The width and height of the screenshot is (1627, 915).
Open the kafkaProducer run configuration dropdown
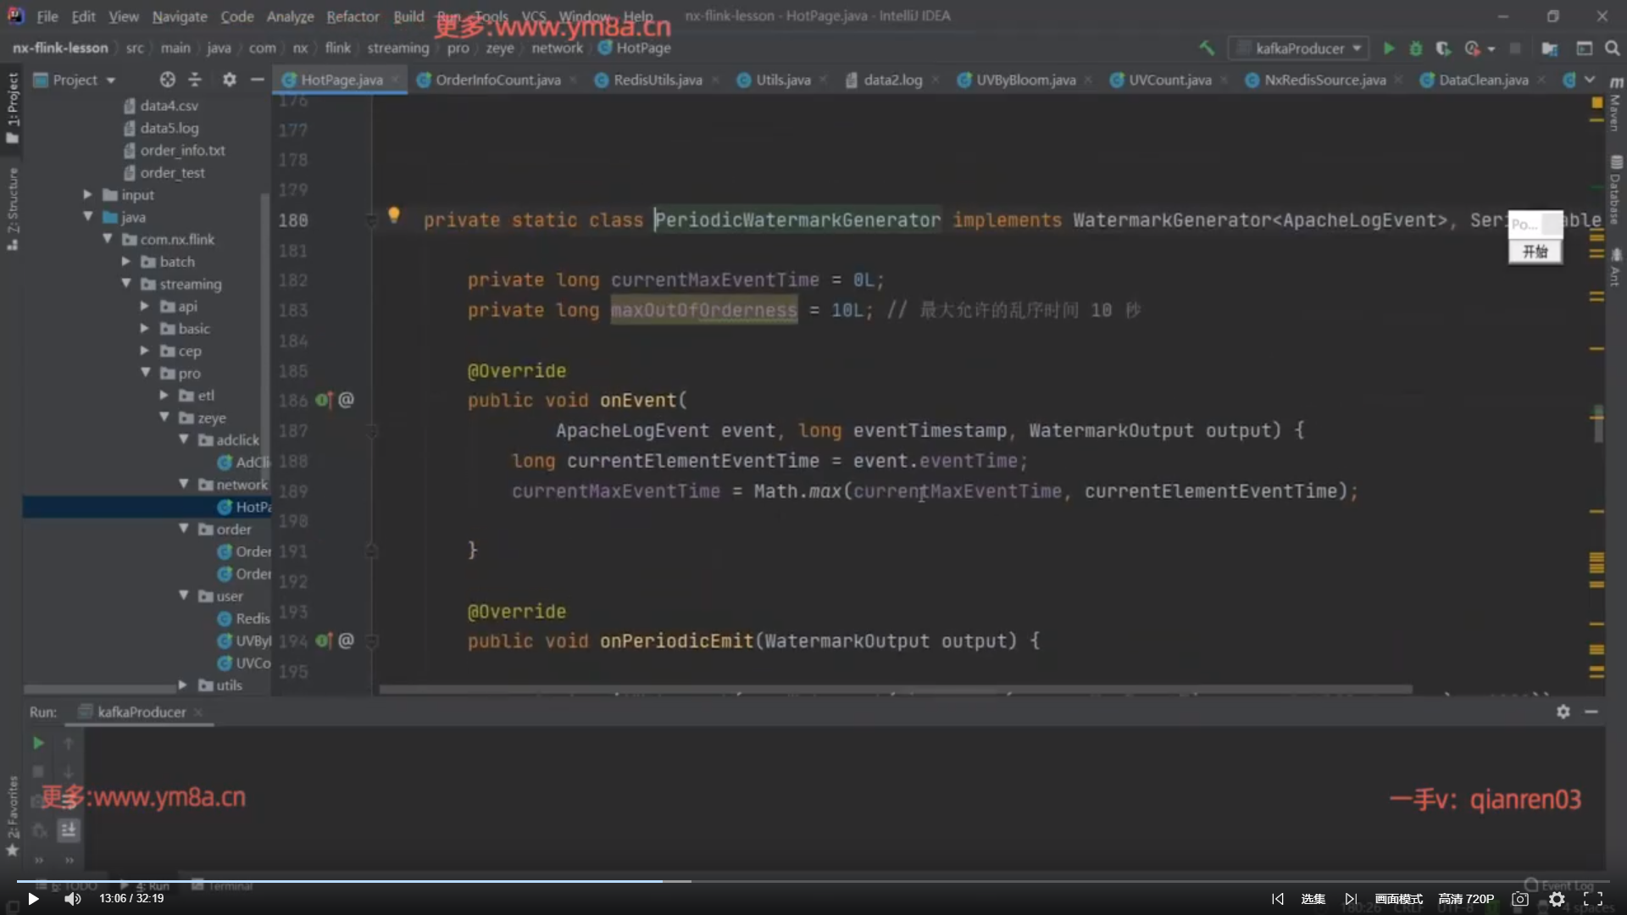1299,48
